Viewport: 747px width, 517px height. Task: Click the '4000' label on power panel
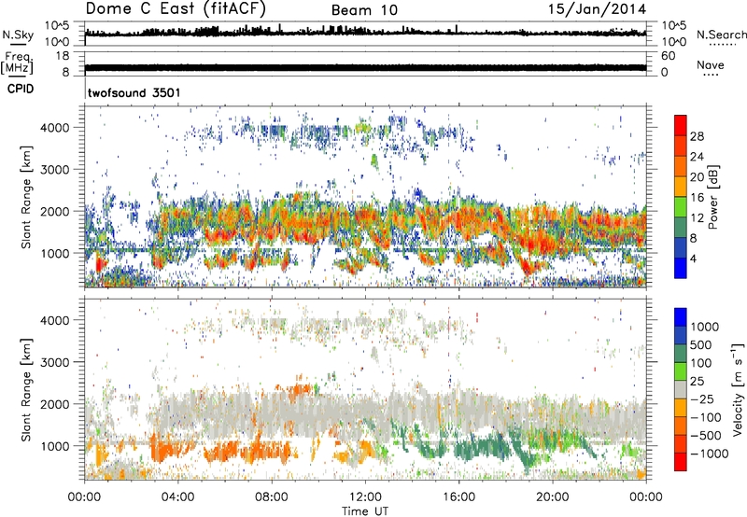55,128
